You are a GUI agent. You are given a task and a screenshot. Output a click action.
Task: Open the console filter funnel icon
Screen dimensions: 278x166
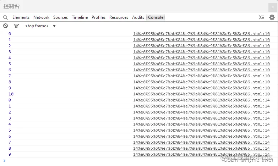(x=16, y=26)
